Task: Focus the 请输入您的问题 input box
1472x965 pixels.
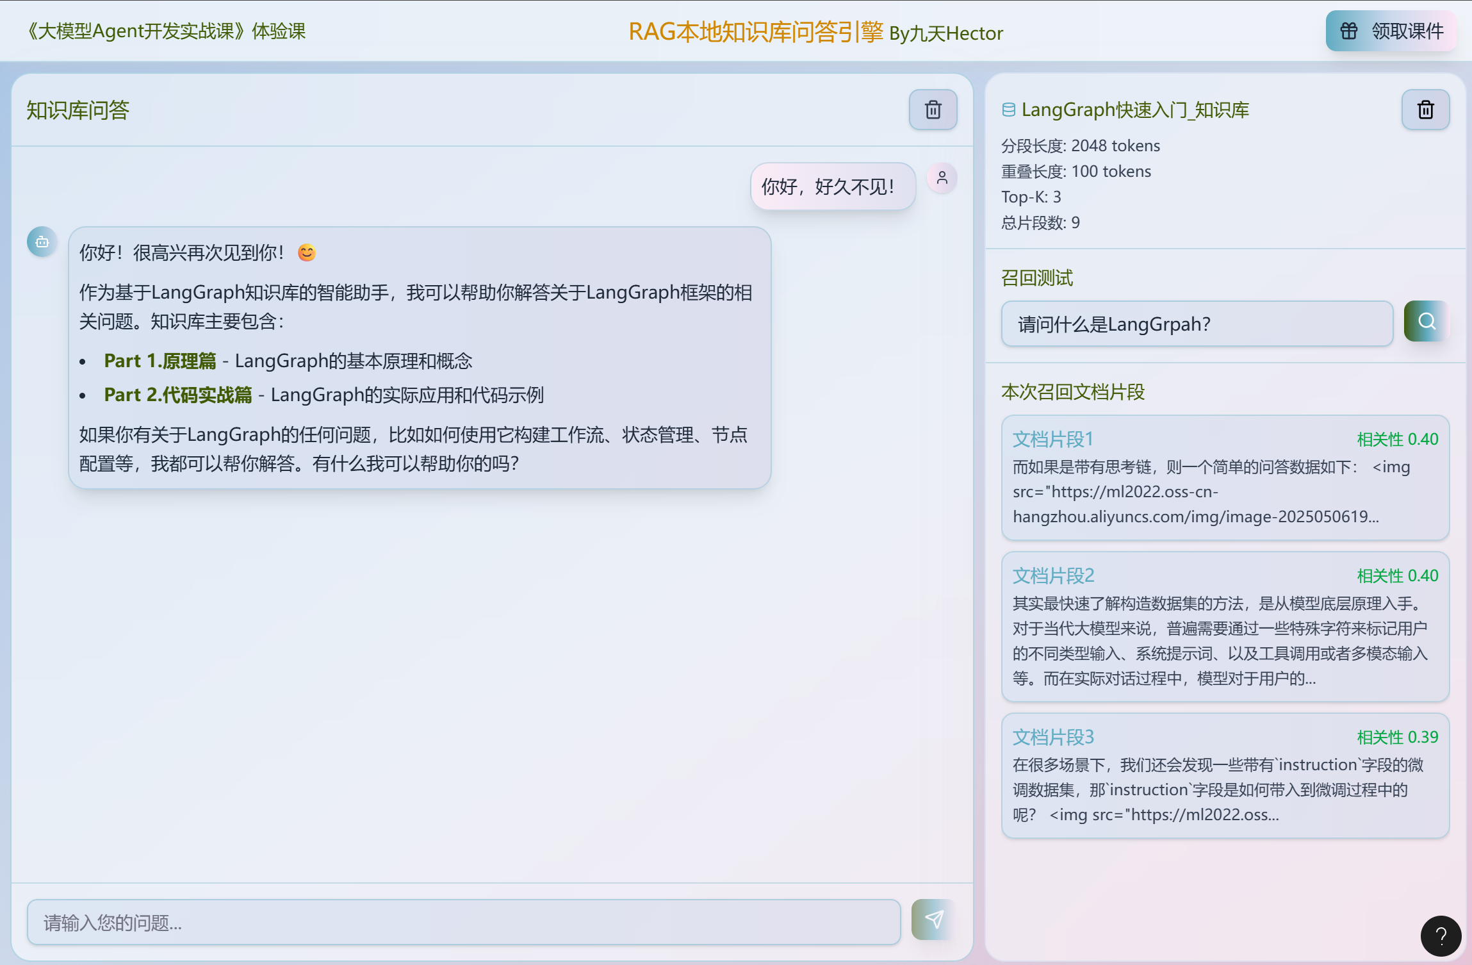Action: tap(464, 922)
